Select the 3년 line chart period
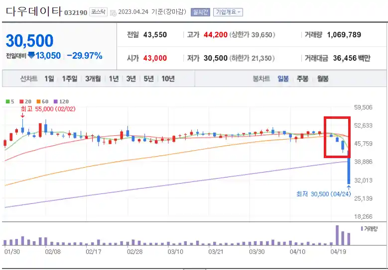 coord(131,79)
